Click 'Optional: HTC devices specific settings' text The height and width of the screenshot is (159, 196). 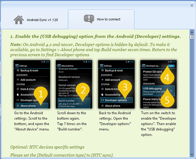pos(47,147)
